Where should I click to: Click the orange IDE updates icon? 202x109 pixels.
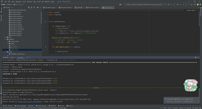[198, 5]
